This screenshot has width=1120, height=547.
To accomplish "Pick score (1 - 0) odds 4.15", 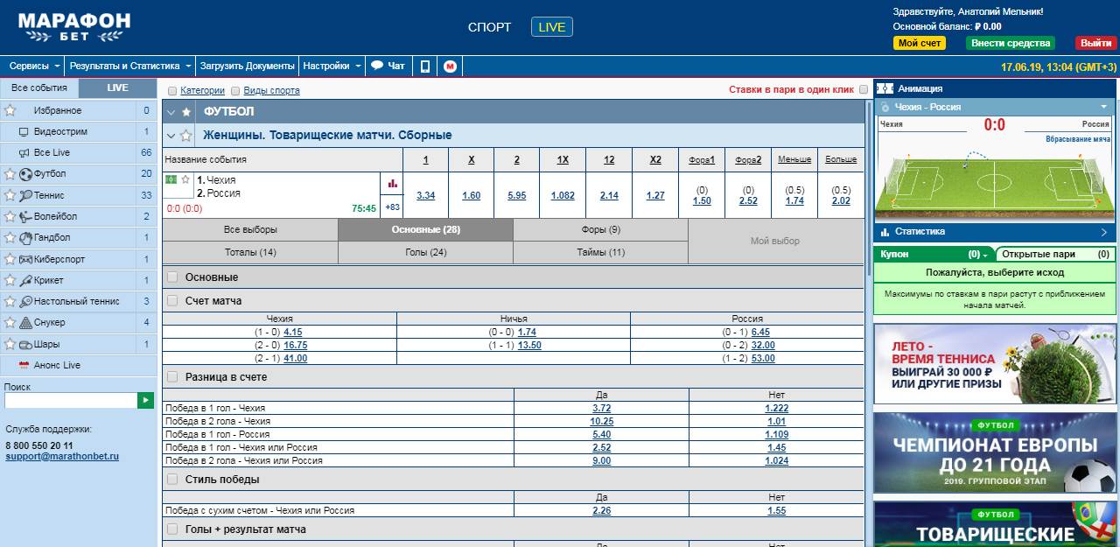I will pos(293,332).
